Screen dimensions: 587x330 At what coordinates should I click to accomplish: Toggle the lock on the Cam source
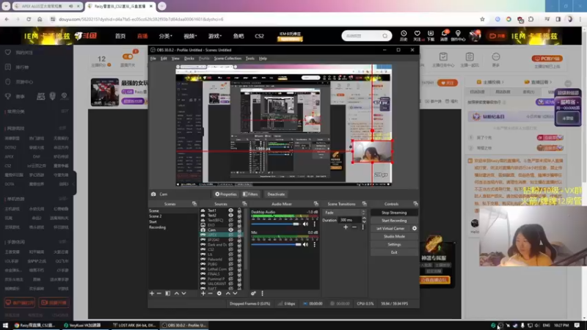click(239, 230)
